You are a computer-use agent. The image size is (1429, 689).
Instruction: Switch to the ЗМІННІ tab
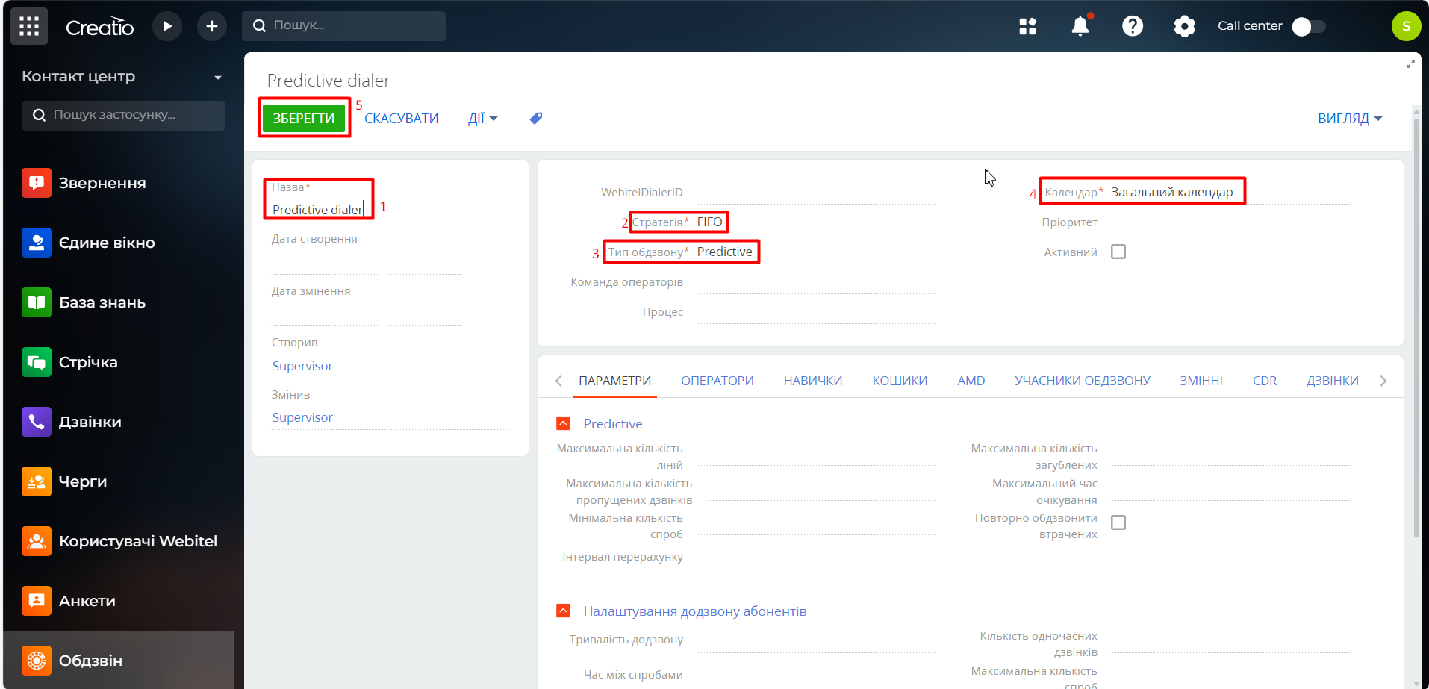(1201, 381)
